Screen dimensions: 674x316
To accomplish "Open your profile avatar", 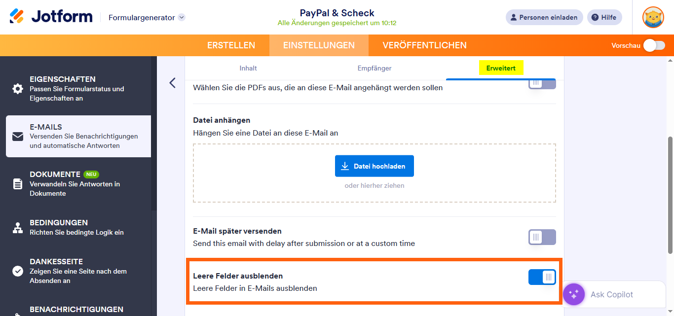I will coord(653,17).
